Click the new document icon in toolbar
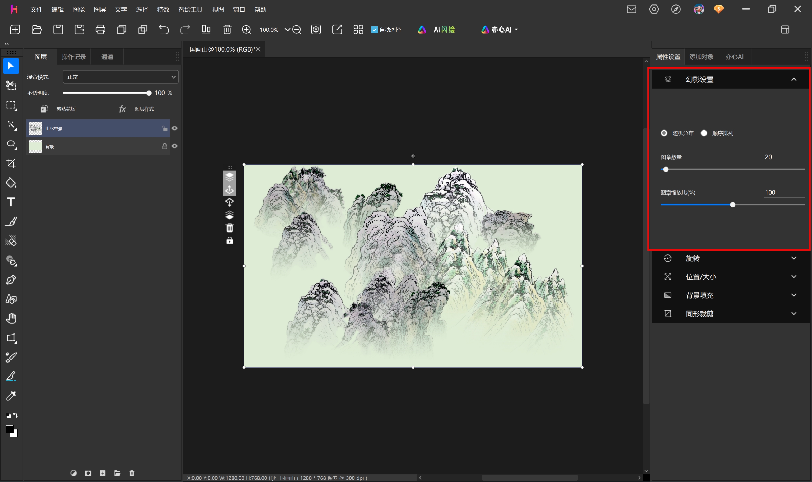Viewport: 812px width, 482px height. click(15, 30)
